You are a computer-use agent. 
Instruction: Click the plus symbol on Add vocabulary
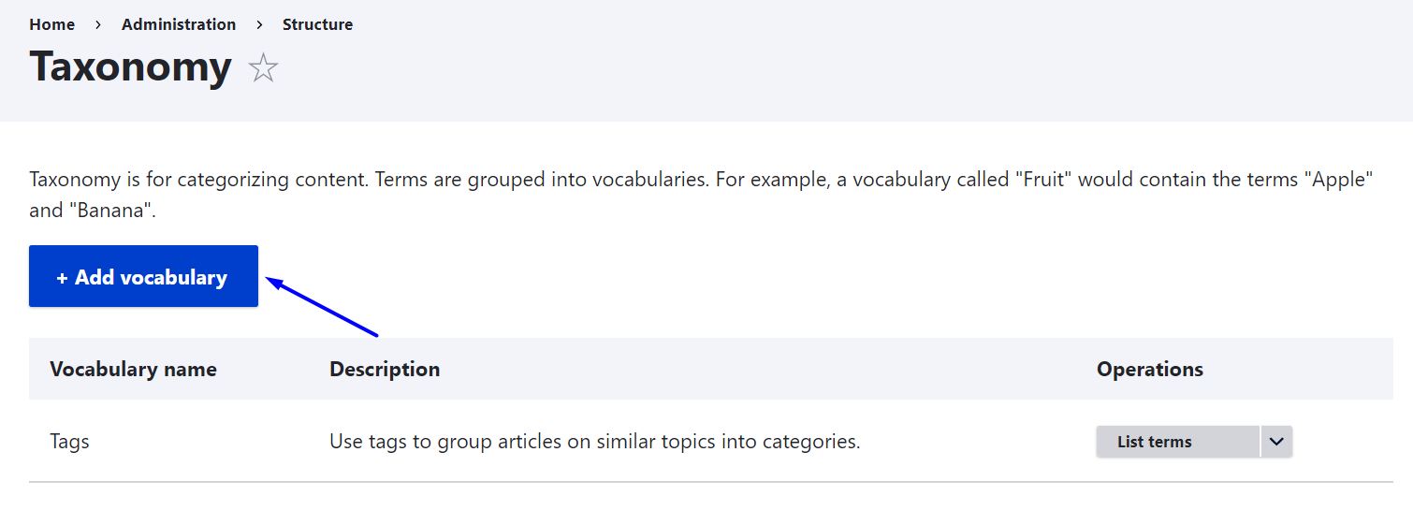[x=63, y=278]
